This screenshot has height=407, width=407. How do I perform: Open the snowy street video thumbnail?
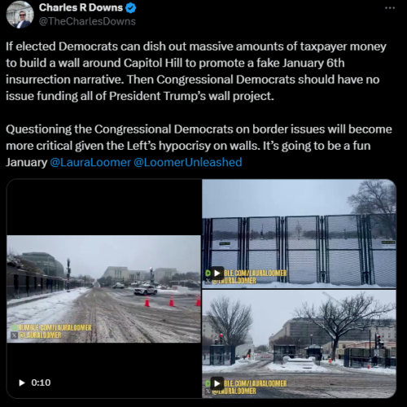pos(103,289)
